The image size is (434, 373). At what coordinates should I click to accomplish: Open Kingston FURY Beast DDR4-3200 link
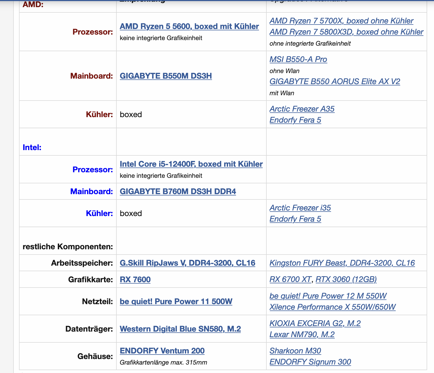[x=342, y=263]
